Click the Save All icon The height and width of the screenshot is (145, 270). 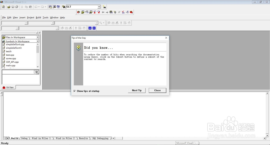17,7
